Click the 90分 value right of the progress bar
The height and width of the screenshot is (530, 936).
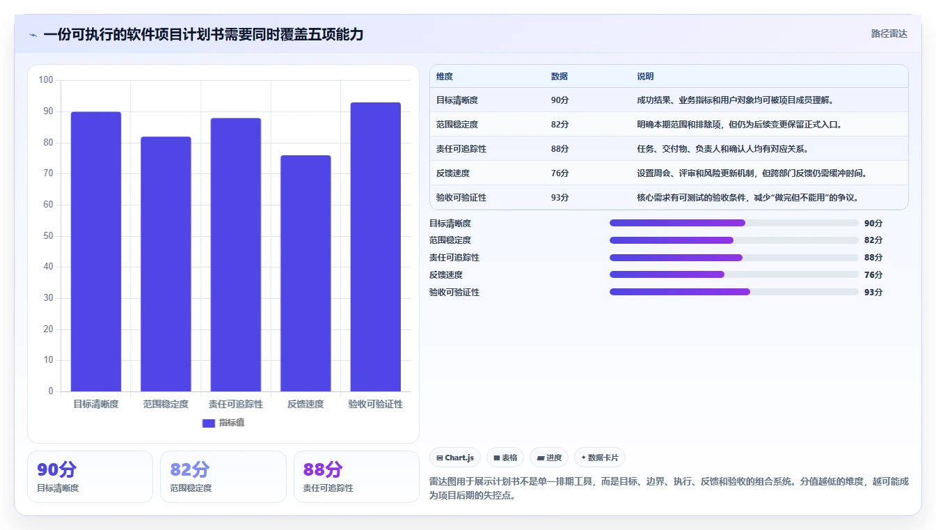(x=873, y=224)
